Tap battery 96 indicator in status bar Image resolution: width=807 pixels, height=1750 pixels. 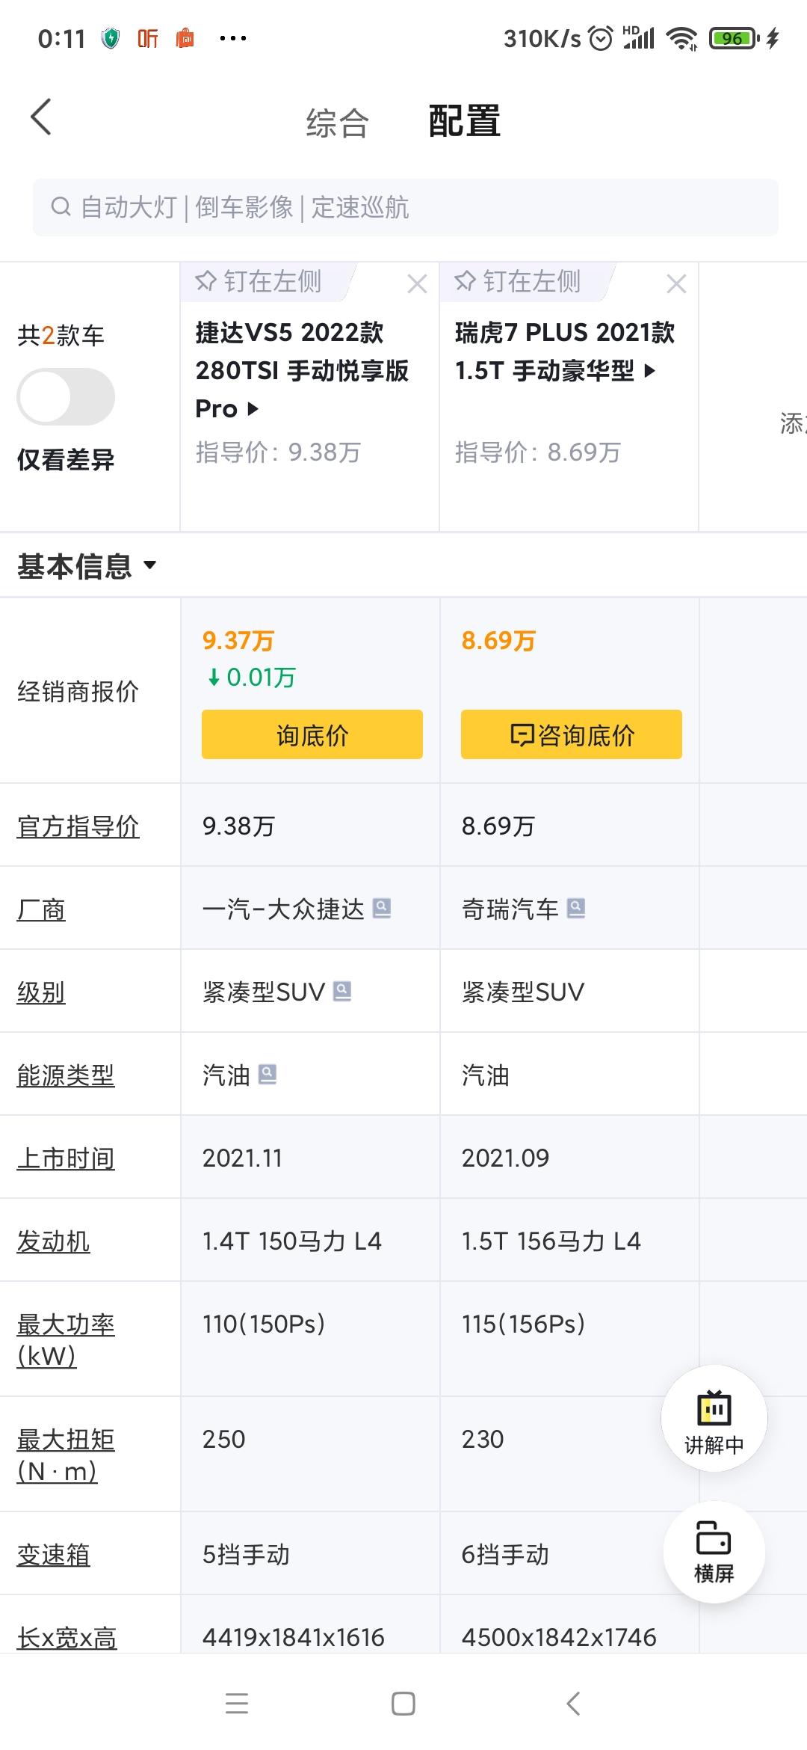[735, 38]
